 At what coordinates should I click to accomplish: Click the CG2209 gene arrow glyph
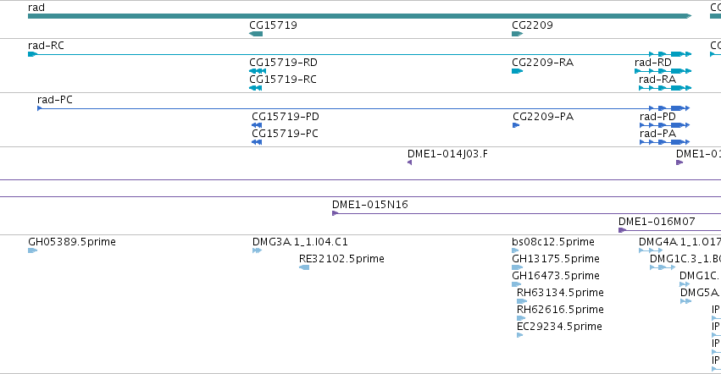(x=518, y=34)
